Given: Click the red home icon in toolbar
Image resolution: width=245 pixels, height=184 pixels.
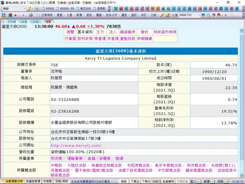Looking at the screenshot, I should coord(10,15).
